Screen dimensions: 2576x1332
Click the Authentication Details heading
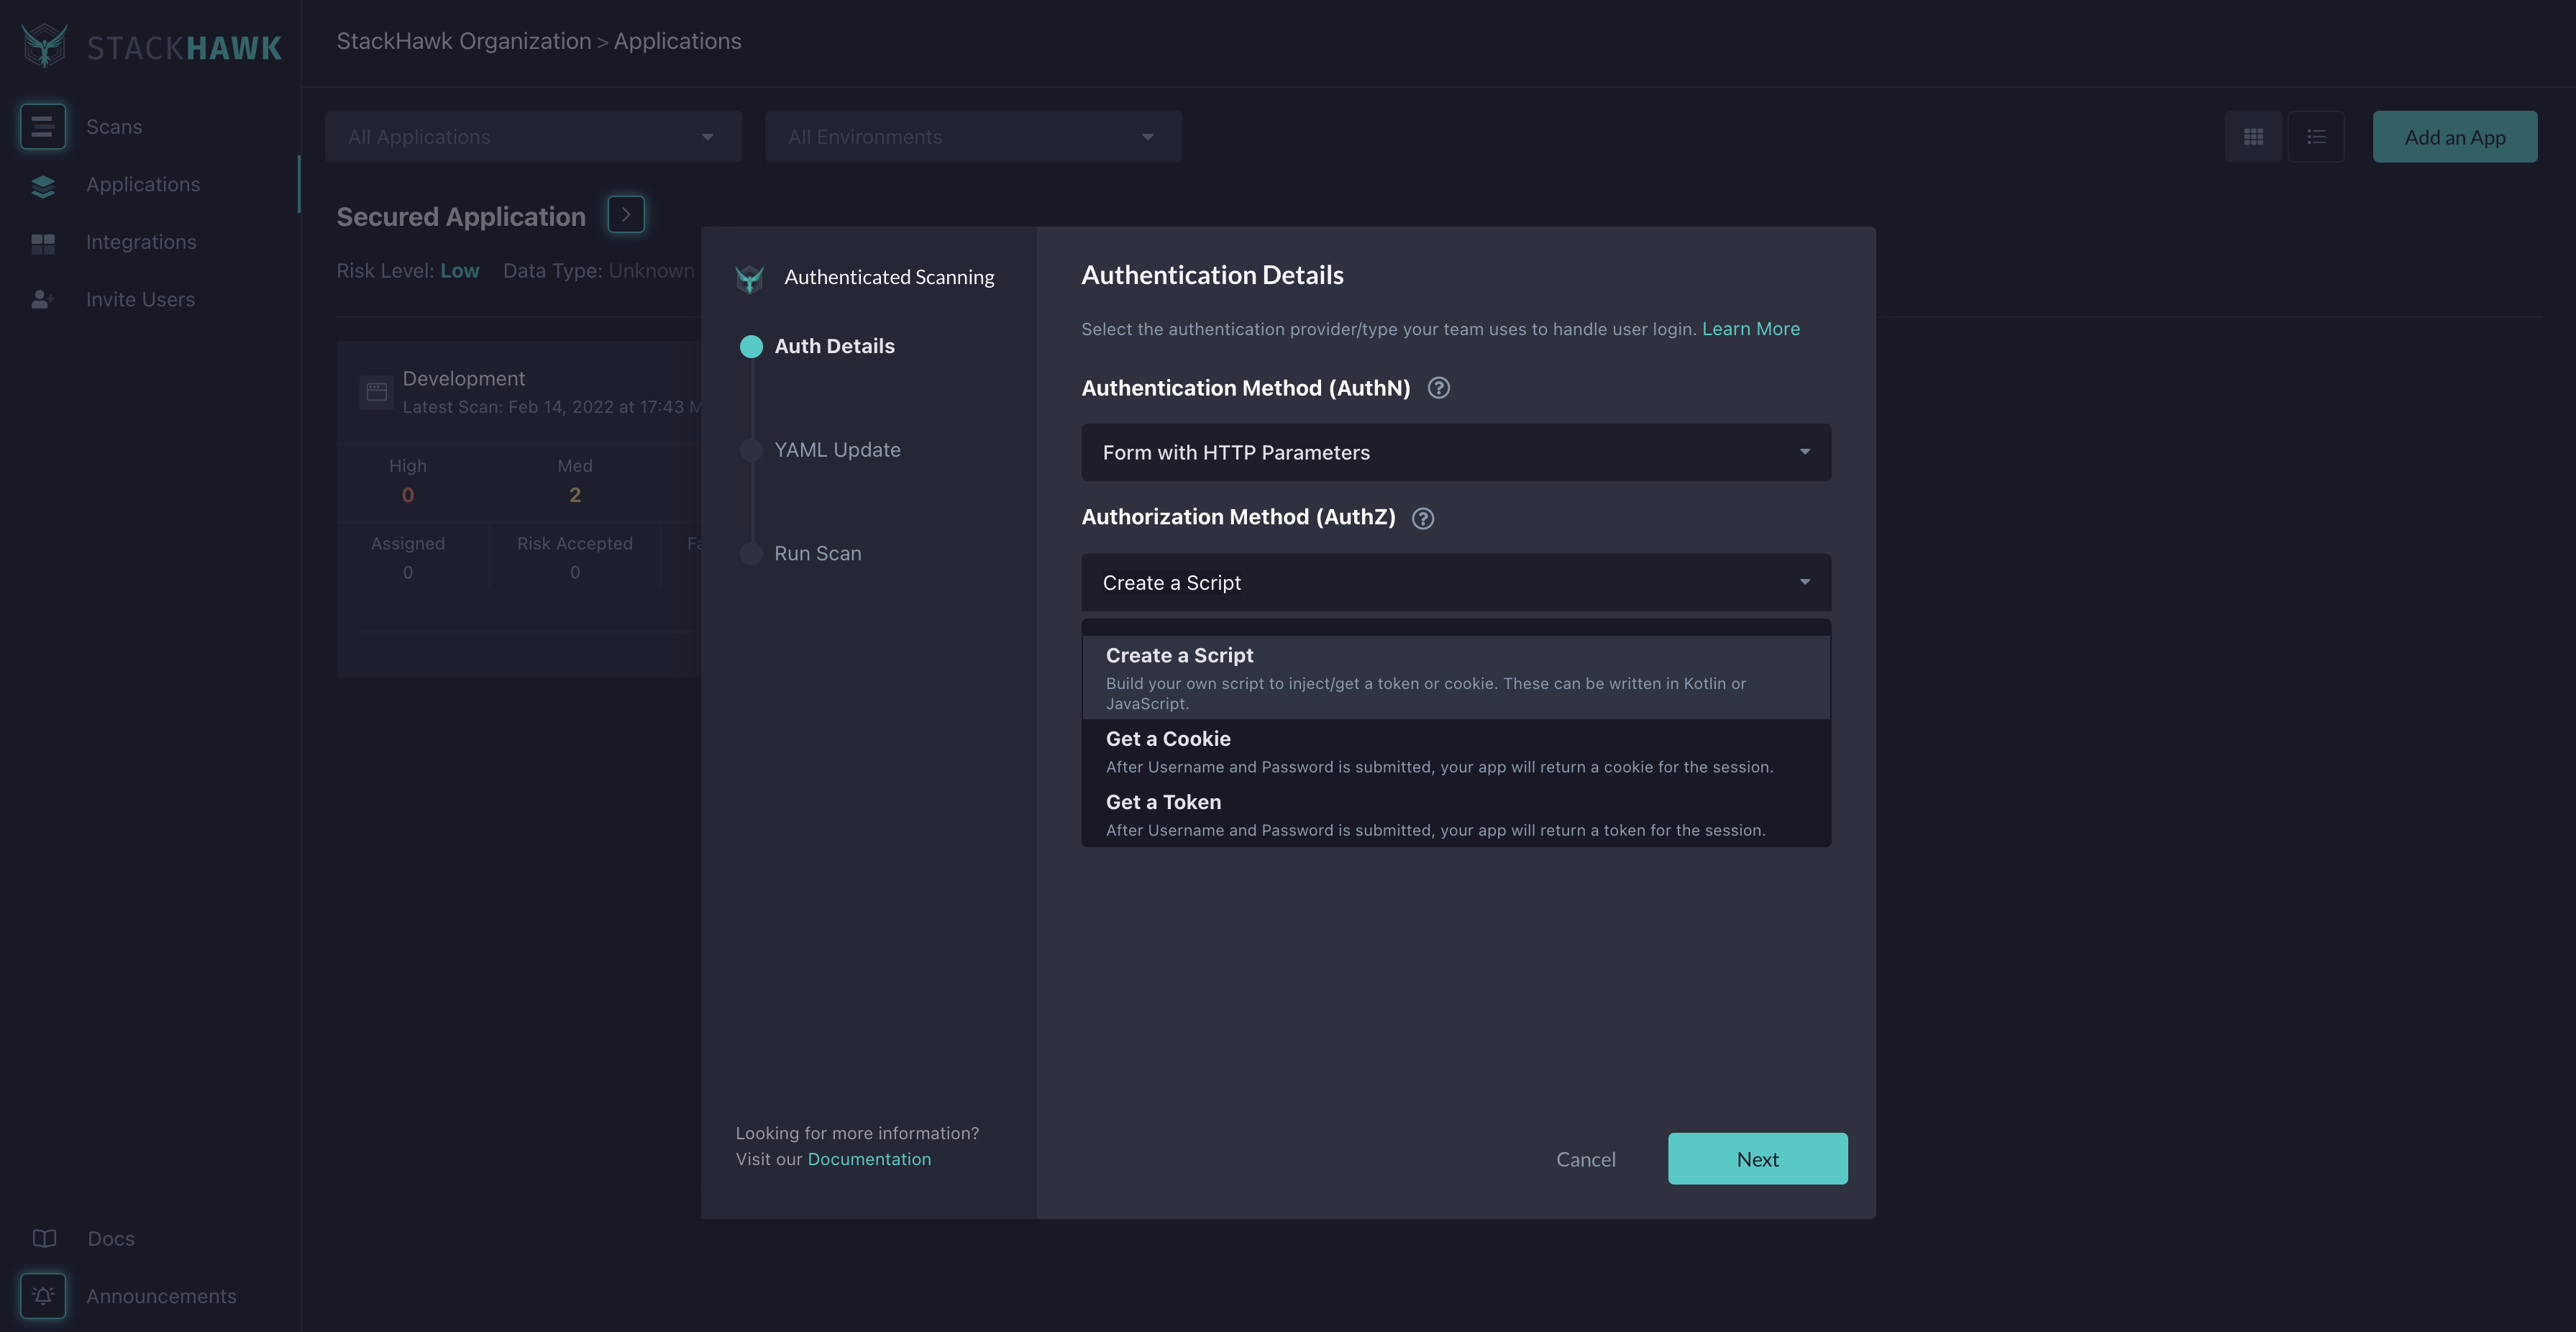(x=1212, y=276)
